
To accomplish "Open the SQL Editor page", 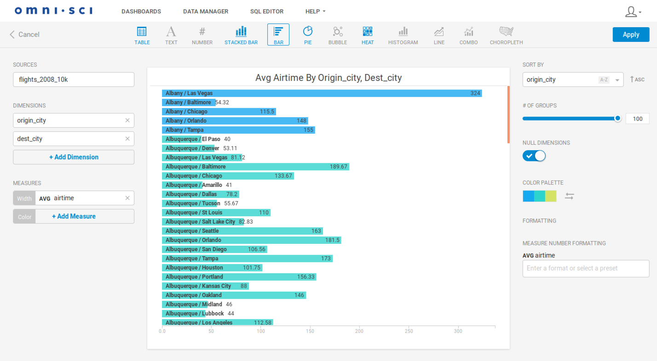I will tap(267, 11).
